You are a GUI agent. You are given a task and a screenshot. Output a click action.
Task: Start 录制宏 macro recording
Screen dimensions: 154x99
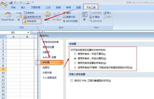(x=29, y=13)
